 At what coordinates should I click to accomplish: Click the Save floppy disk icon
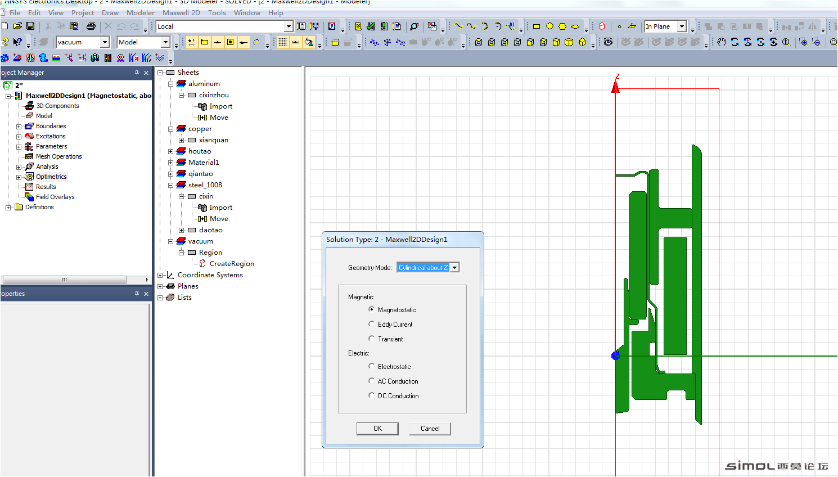(30, 26)
